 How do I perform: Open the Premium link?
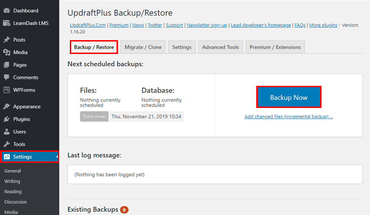point(119,25)
